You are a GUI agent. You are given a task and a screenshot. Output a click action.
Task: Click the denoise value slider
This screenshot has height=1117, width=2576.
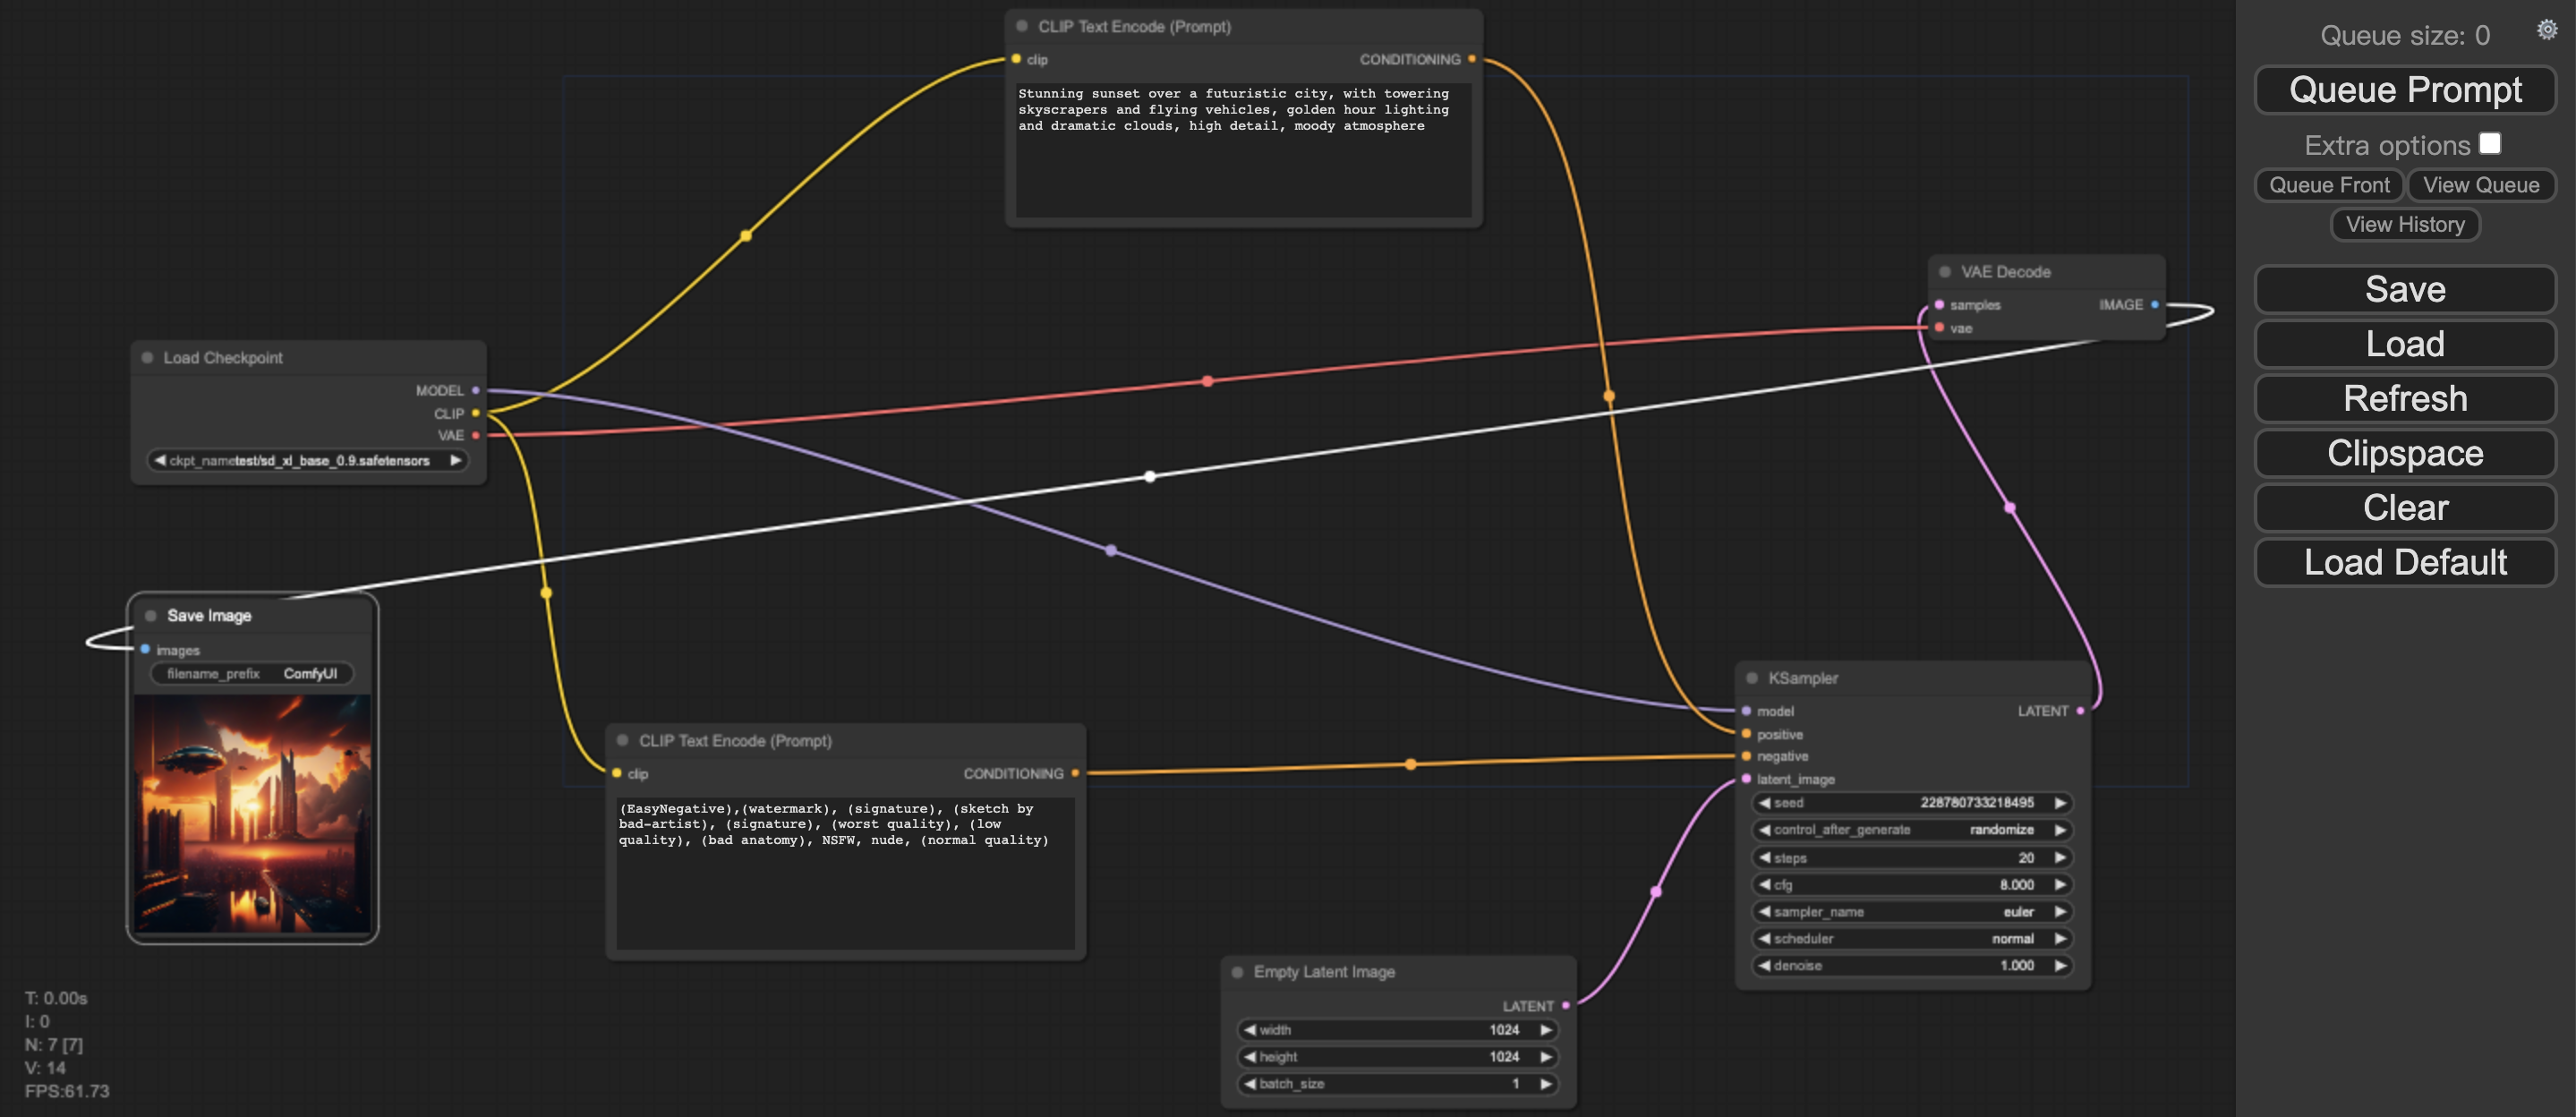[1910, 966]
